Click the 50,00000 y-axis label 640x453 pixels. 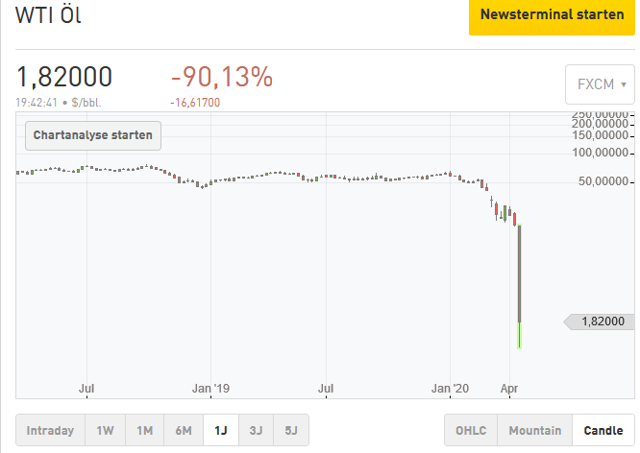(603, 181)
